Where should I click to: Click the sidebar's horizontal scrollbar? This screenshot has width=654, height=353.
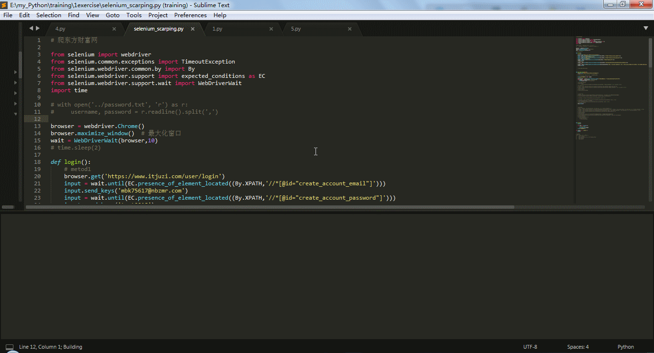pos(8,207)
